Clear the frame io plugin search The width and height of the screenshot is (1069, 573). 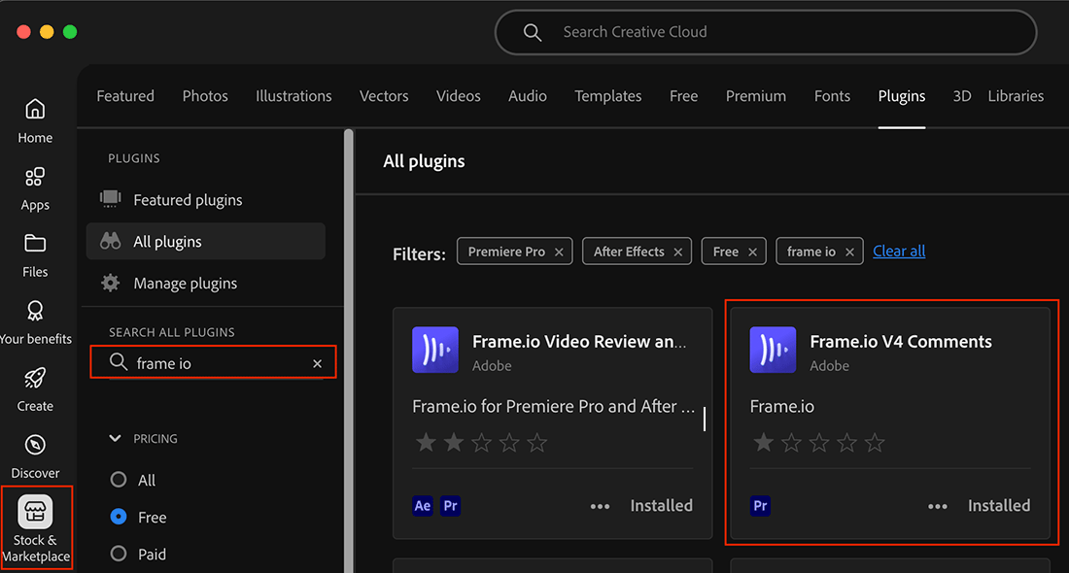317,364
